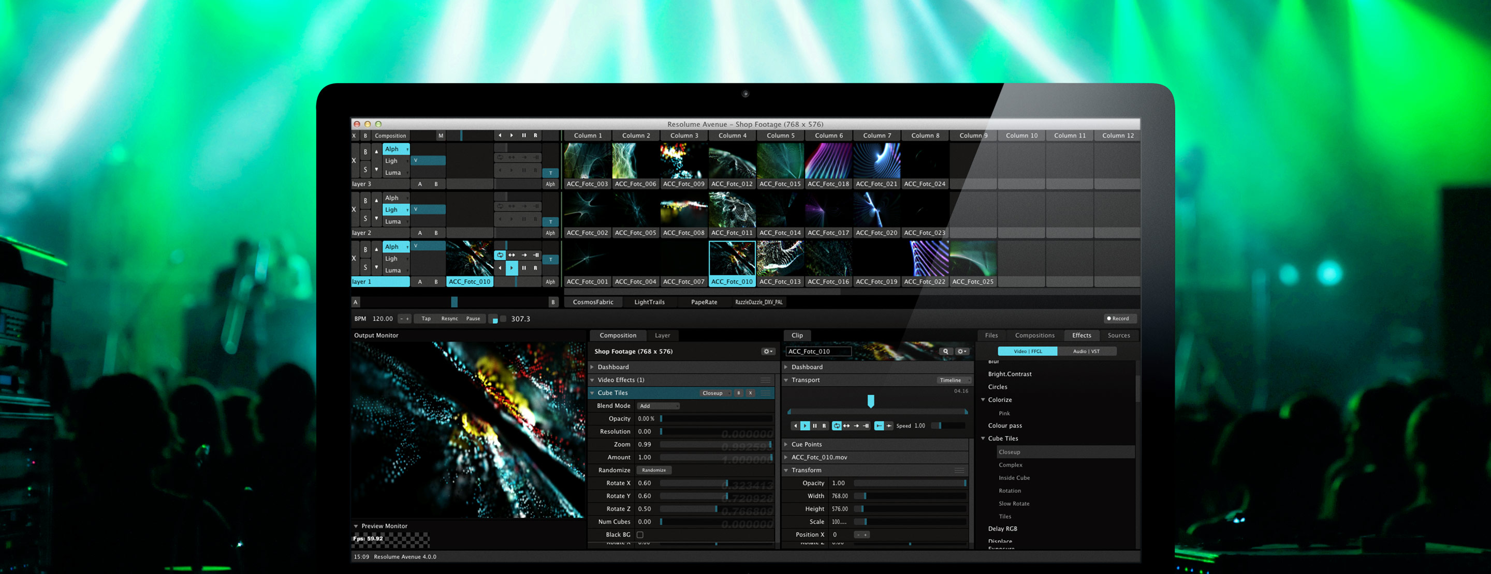Open the Composition settings gear icon

click(x=767, y=351)
